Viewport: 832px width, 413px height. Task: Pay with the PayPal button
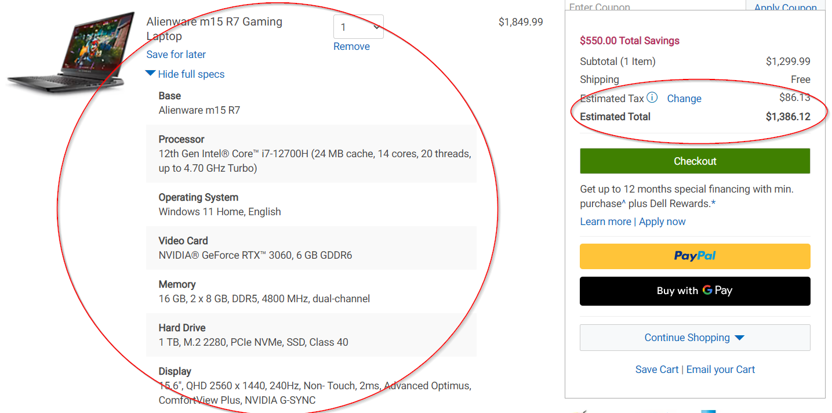[x=695, y=256]
